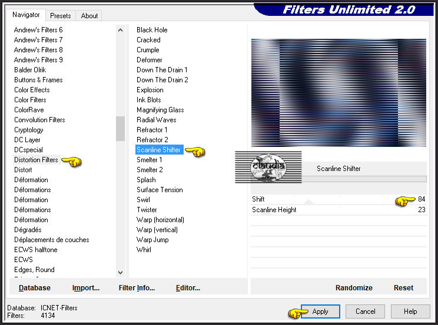The height and width of the screenshot is (325, 438).
Task: Select Déplacements de couches category
Action: click(x=52, y=240)
